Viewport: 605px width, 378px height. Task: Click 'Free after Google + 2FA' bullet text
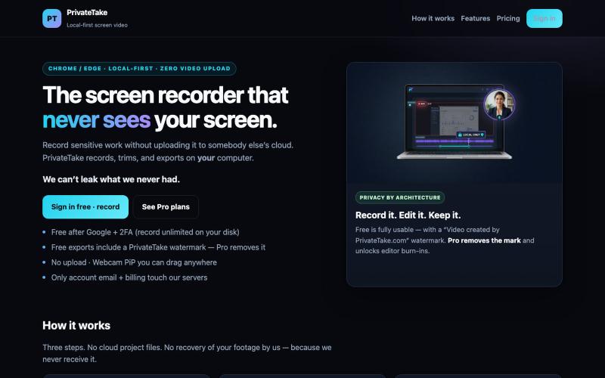click(x=145, y=232)
